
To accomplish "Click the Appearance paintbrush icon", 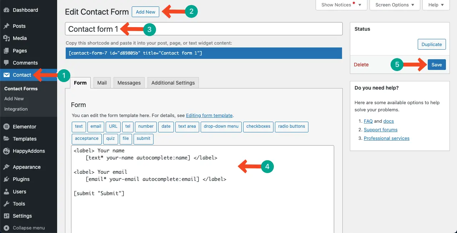I will click(6, 167).
